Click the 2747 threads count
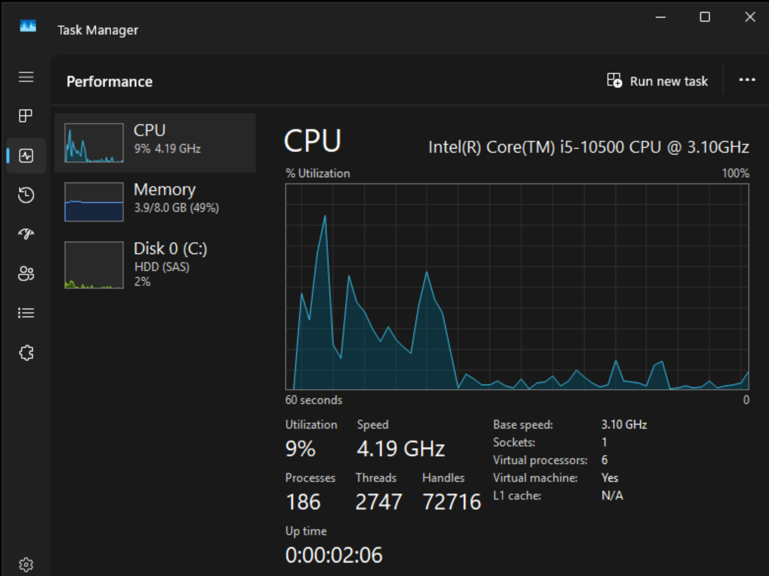Viewport: 769px width, 576px height. point(379,502)
